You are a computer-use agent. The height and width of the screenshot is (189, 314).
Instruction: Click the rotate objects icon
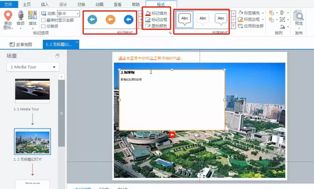pyautogui.click(x=282, y=26)
